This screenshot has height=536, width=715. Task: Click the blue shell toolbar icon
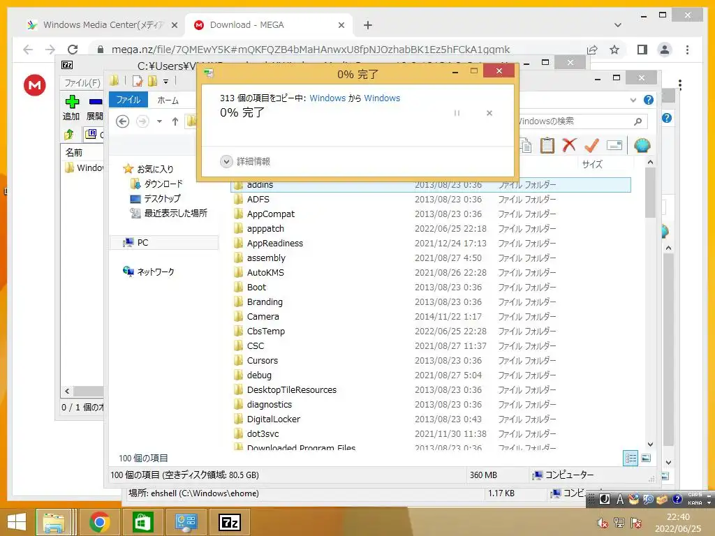pyautogui.click(x=642, y=145)
